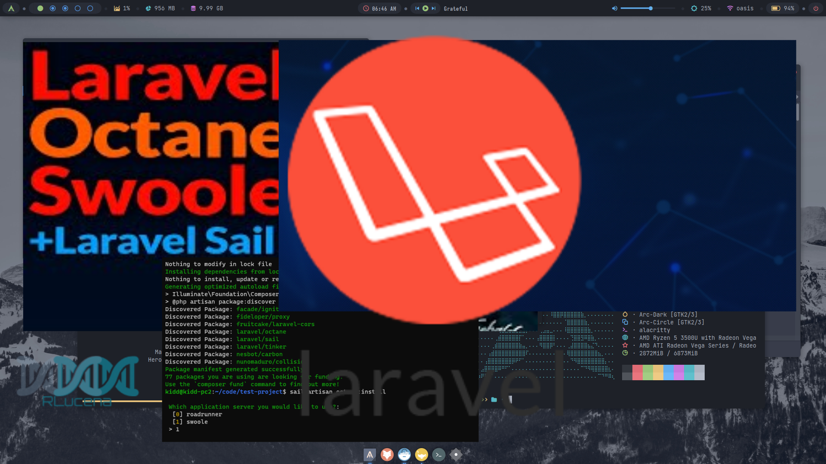Click the 'laravel/sail' package name
This screenshot has height=464, width=826.
(257, 339)
